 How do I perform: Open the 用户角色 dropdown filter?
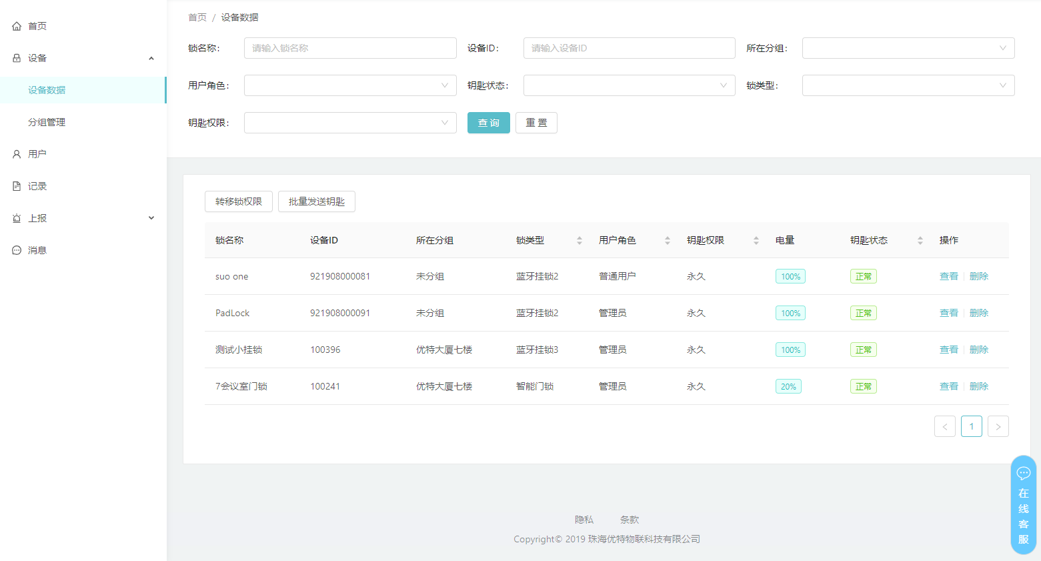tap(349, 85)
